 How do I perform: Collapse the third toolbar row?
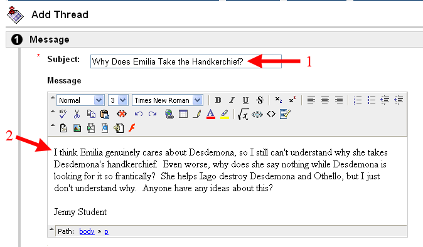[x=53, y=125]
